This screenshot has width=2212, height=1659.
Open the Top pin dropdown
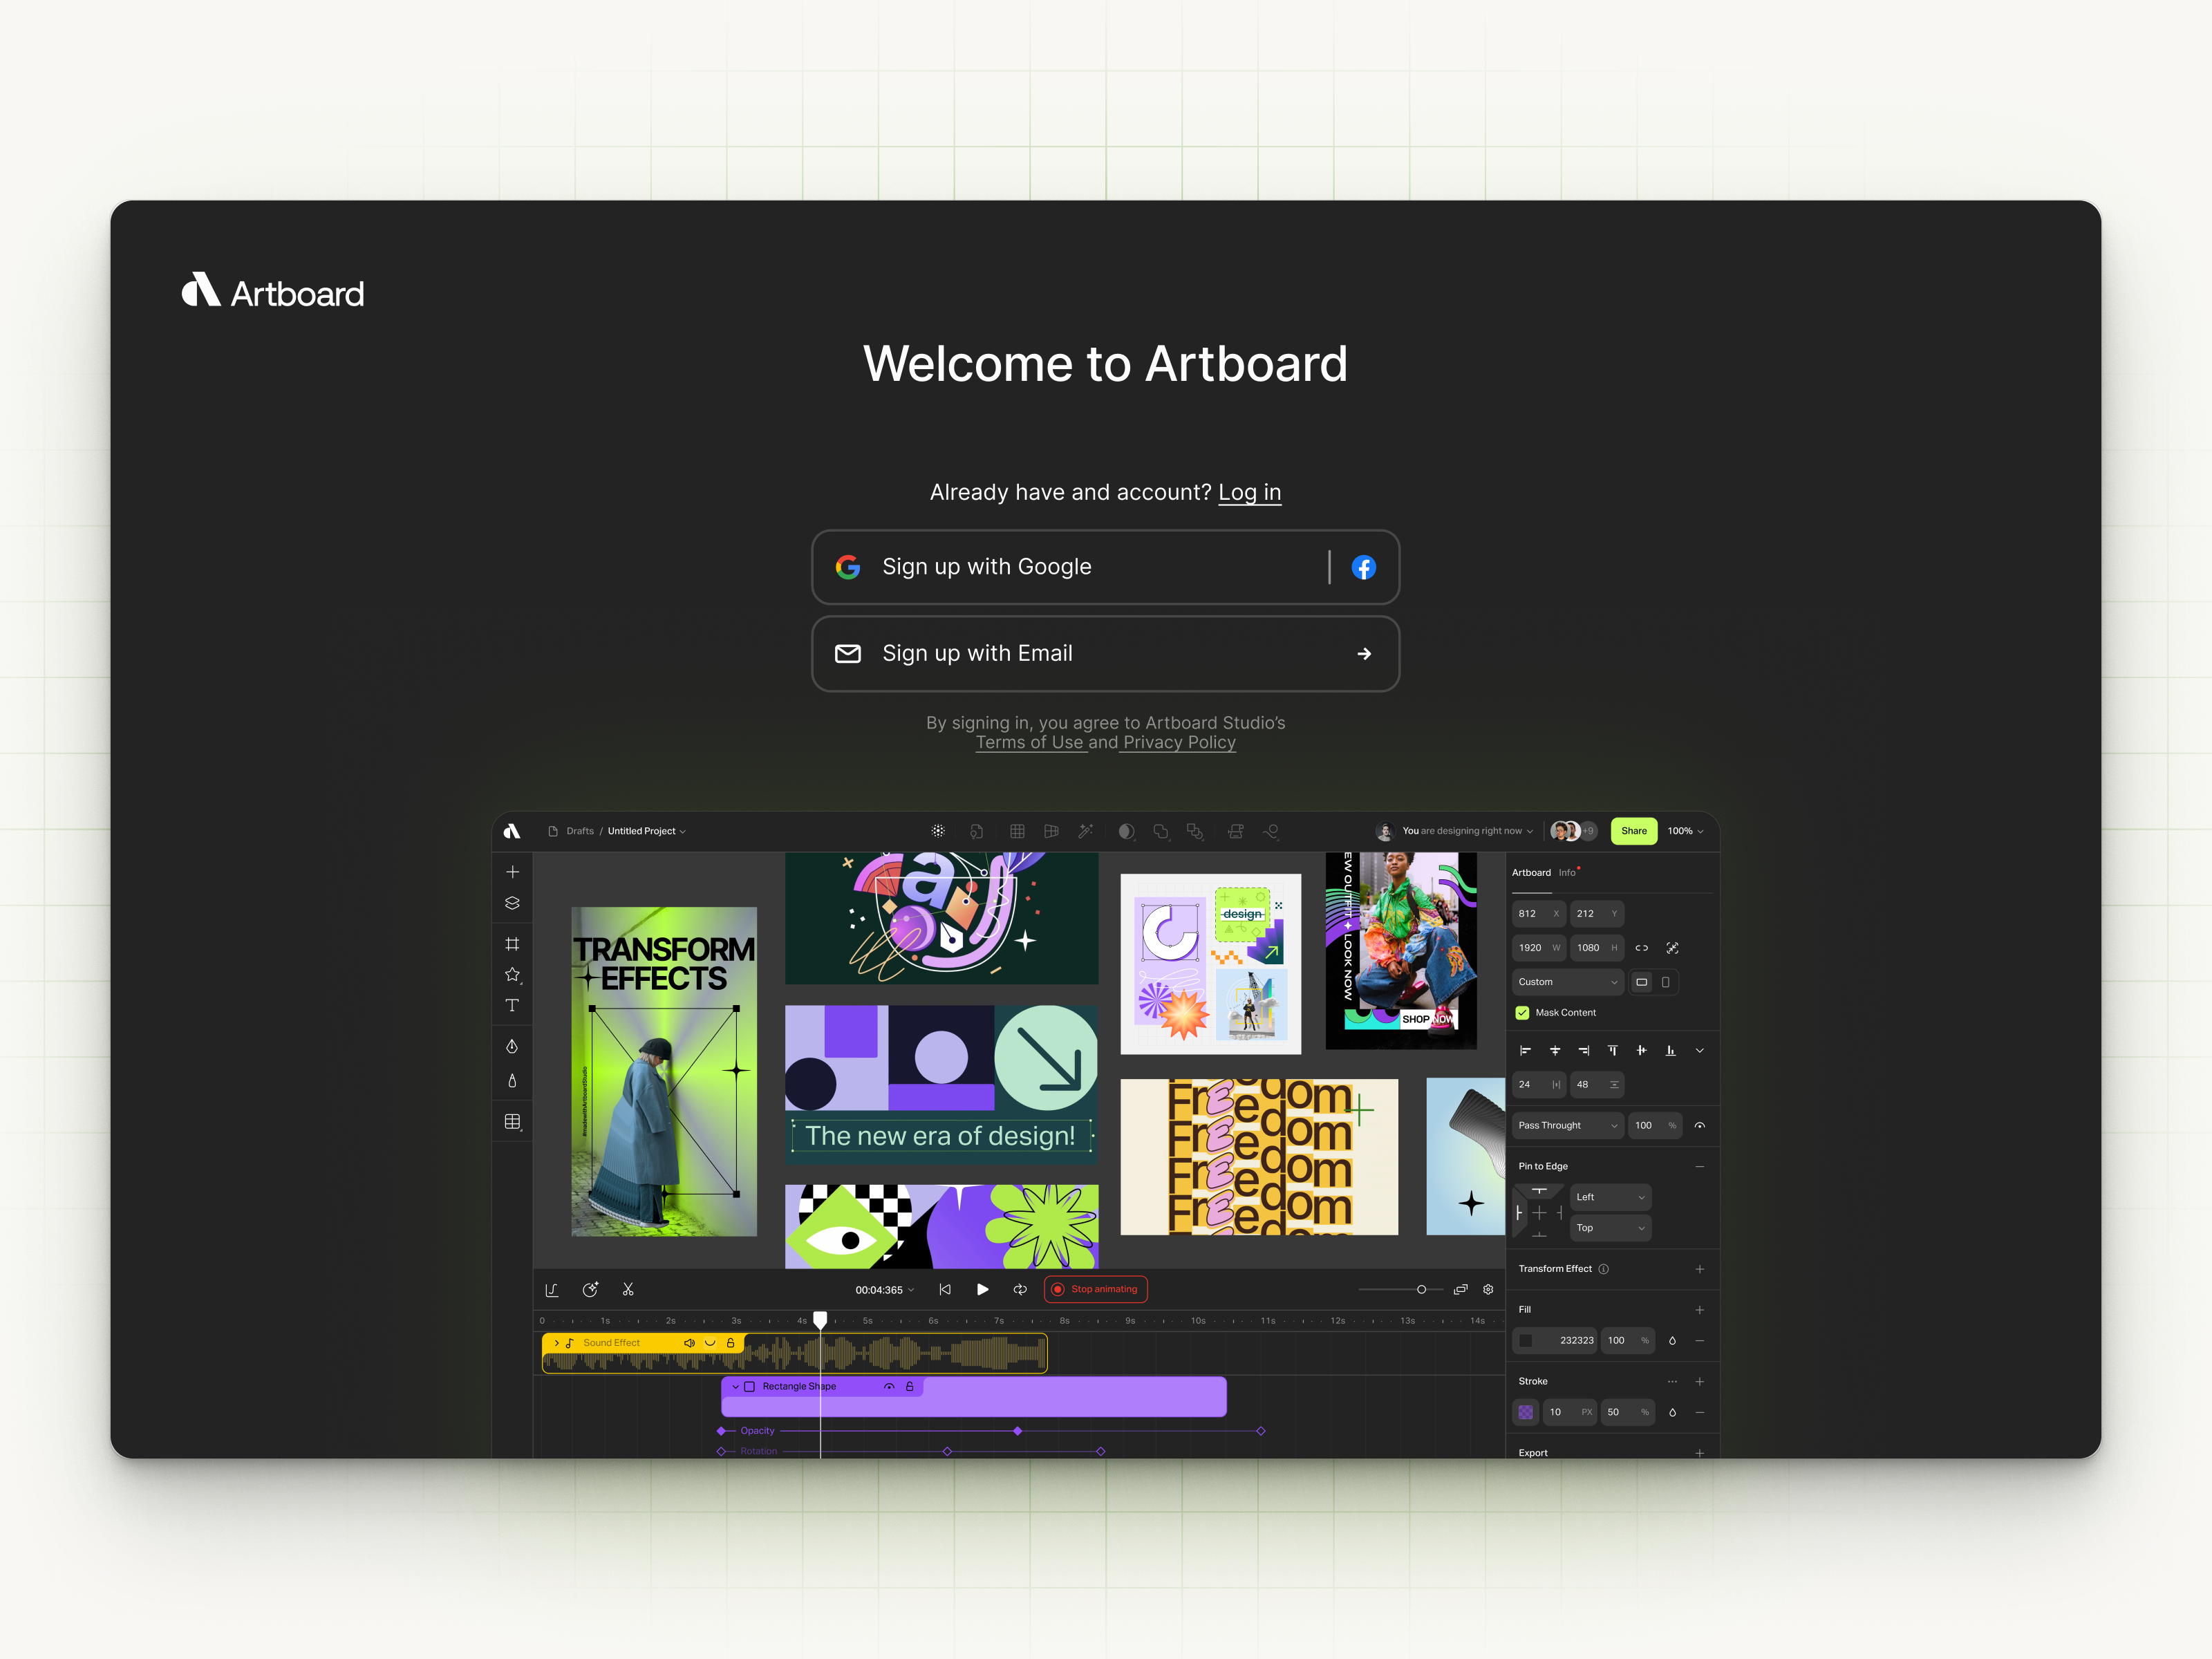pos(1610,1228)
